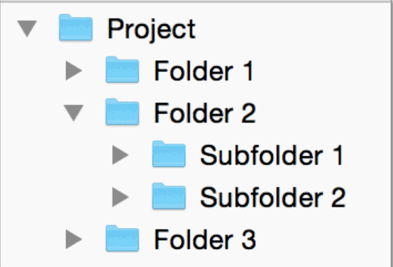Screen dimensions: 393x267
Task: Expand Folder 1 with its disclosure triangle
Action: point(74,71)
